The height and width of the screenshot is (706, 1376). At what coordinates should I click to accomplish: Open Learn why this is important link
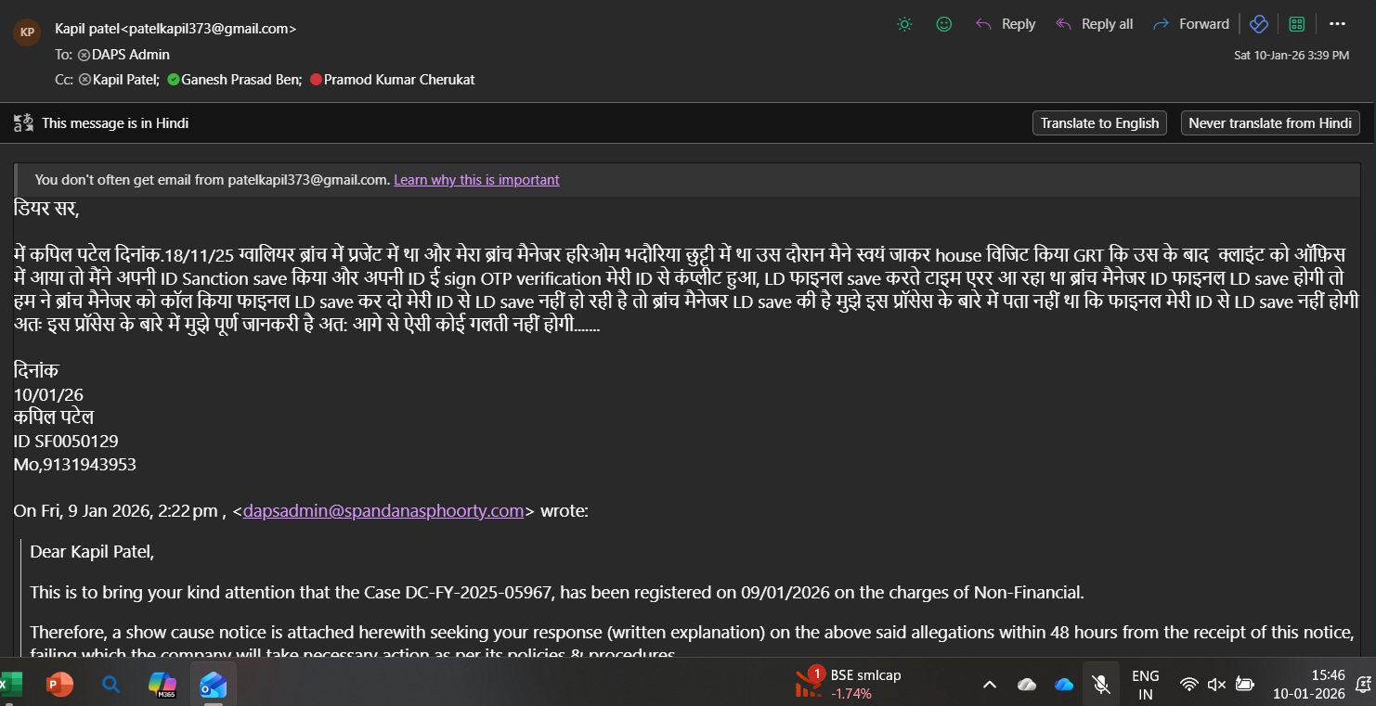(476, 180)
